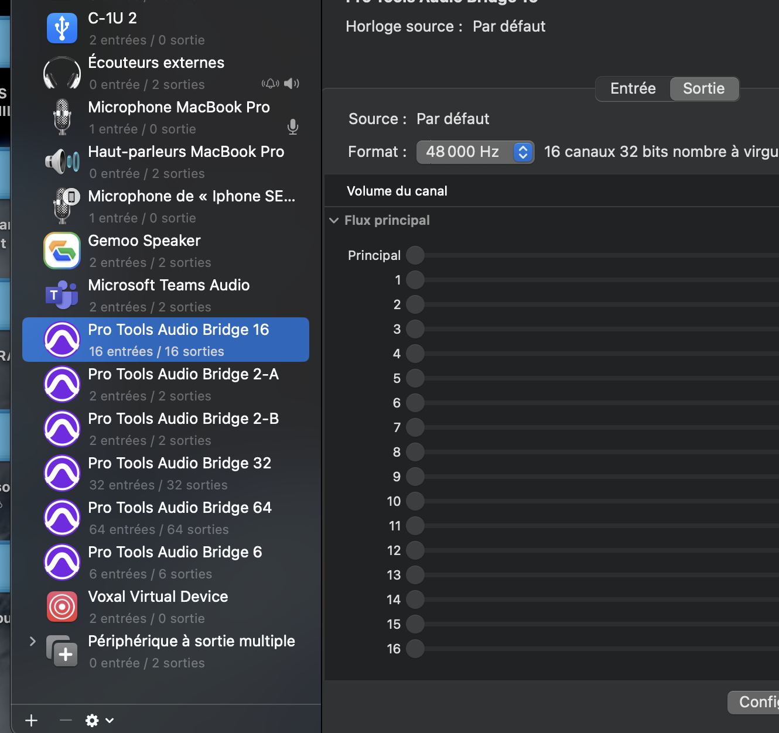Click the Voxal Virtual Device icon
This screenshot has width=779, height=733.
(62, 607)
